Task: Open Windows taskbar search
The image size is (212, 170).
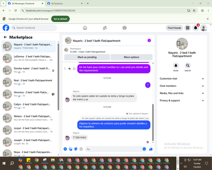Action: pyautogui.click(x=12, y=163)
